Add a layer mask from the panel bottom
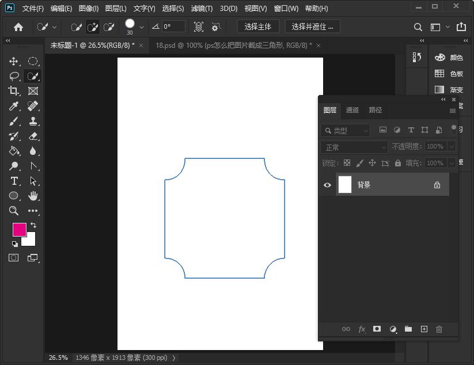 [377, 329]
